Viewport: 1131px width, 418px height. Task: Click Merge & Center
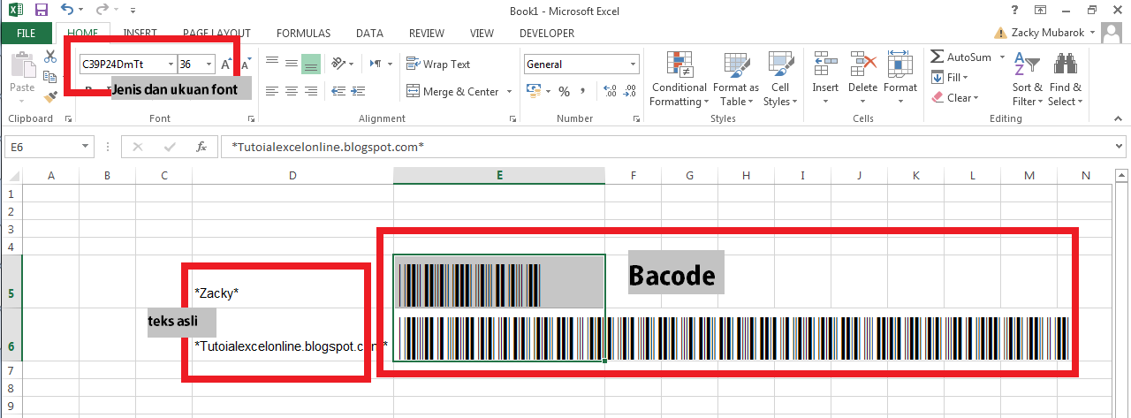[453, 91]
